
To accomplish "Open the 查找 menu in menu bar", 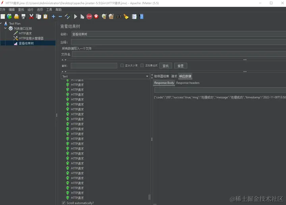I will click(21, 9).
